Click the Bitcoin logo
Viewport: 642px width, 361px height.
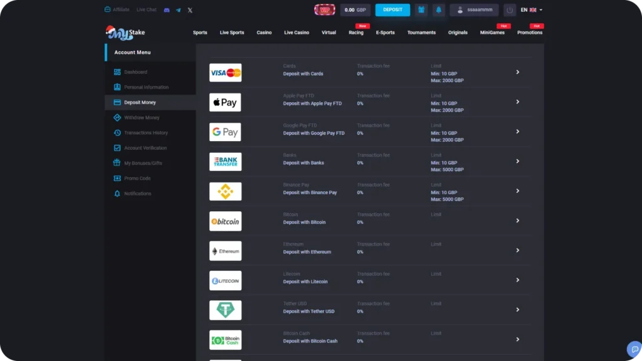coord(225,221)
